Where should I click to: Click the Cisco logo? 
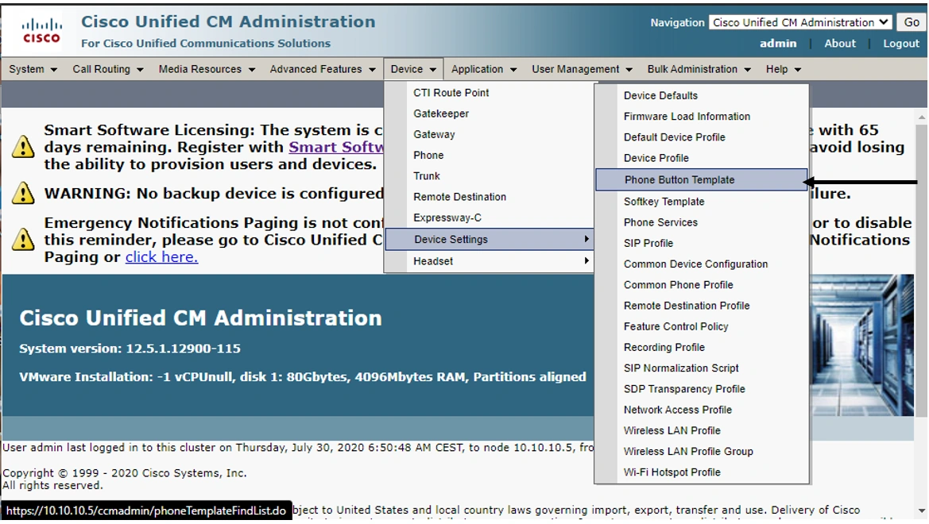coord(41,31)
